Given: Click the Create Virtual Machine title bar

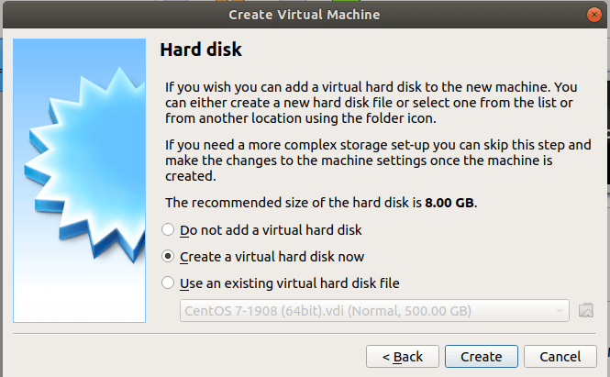Looking at the screenshot, I should coord(304,15).
